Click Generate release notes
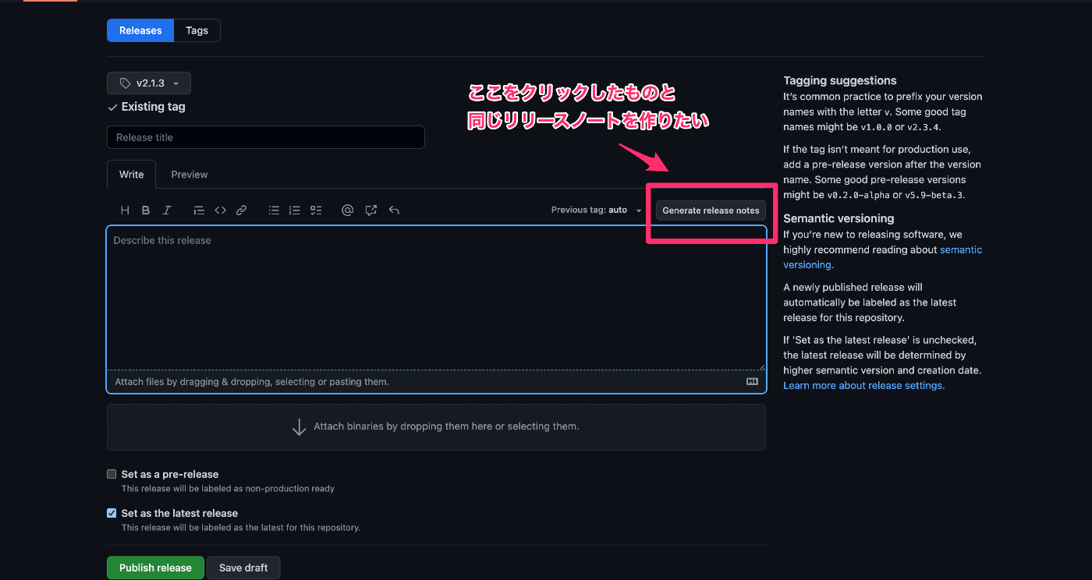Screen dimensions: 1092x580 pos(711,210)
